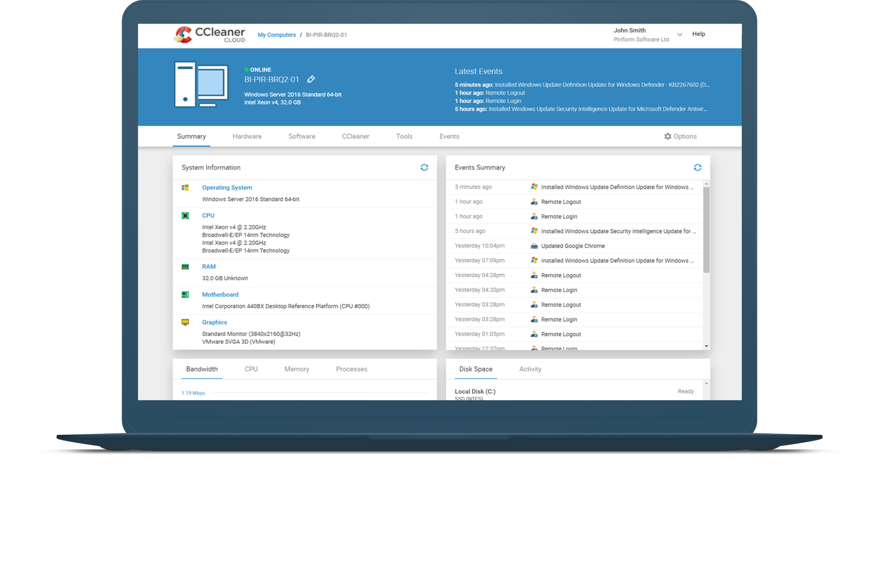
Task: Click the RAM memory module icon
Action: click(x=186, y=266)
